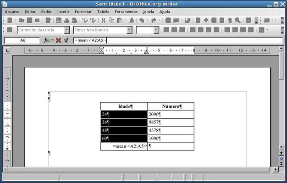Screen dimensions: 287x183
Task: Apply the formula with the blue checkmark
Action: coord(66,40)
